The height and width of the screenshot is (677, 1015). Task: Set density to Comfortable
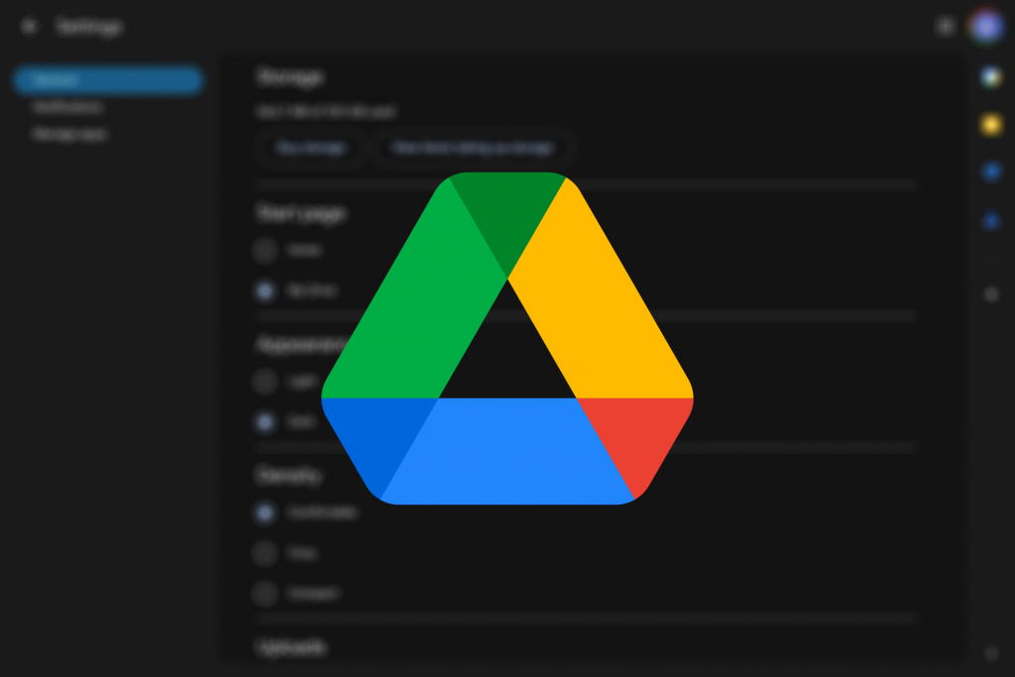tap(265, 512)
